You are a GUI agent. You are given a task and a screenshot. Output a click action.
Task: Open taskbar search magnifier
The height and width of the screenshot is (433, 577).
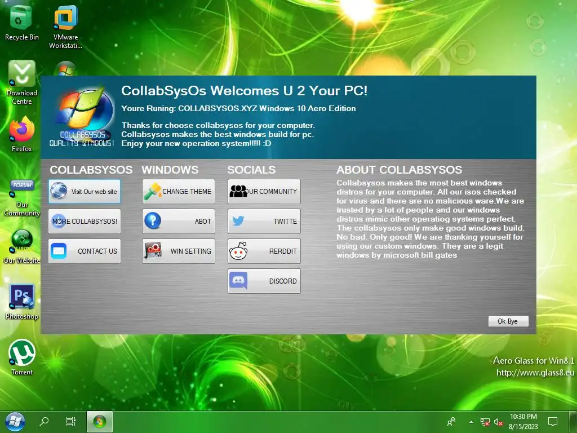(x=44, y=422)
